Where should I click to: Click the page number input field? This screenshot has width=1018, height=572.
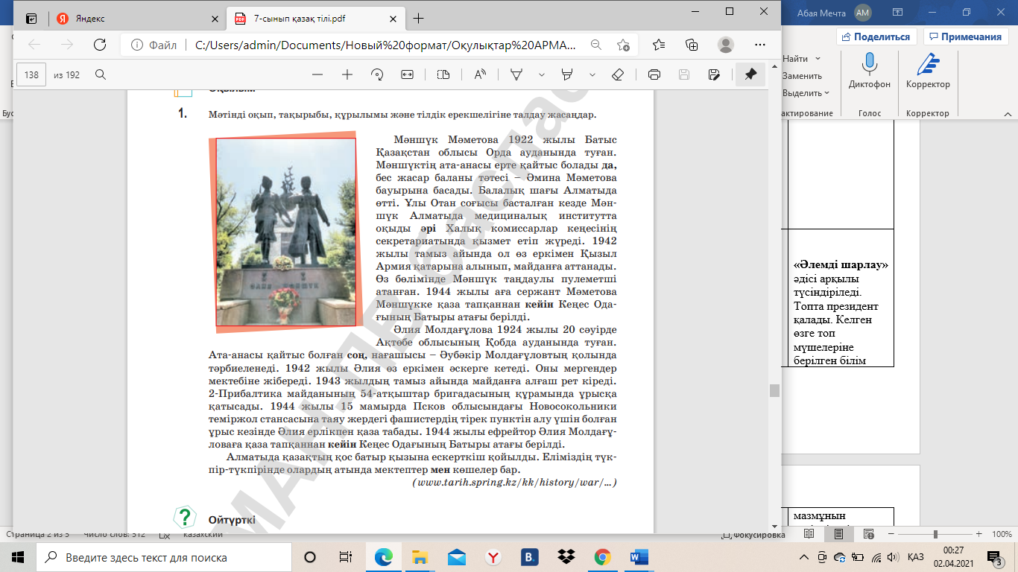tap(31, 74)
